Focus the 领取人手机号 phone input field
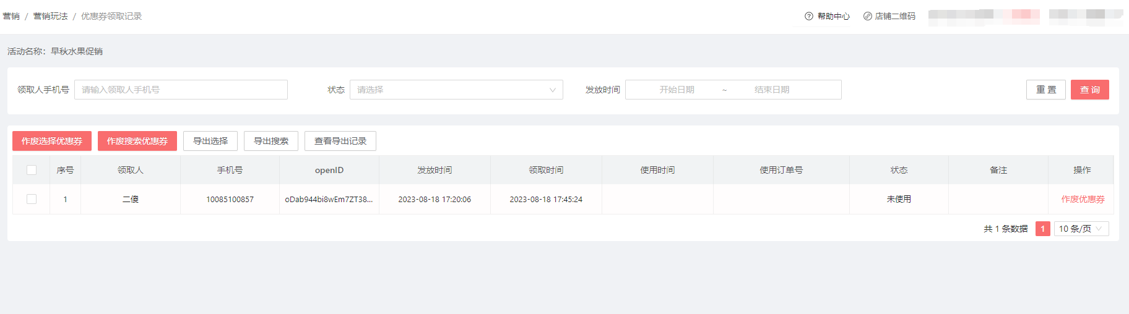Image resolution: width=1129 pixels, height=314 pixels. pyautogui.click(x=181, y=90)
